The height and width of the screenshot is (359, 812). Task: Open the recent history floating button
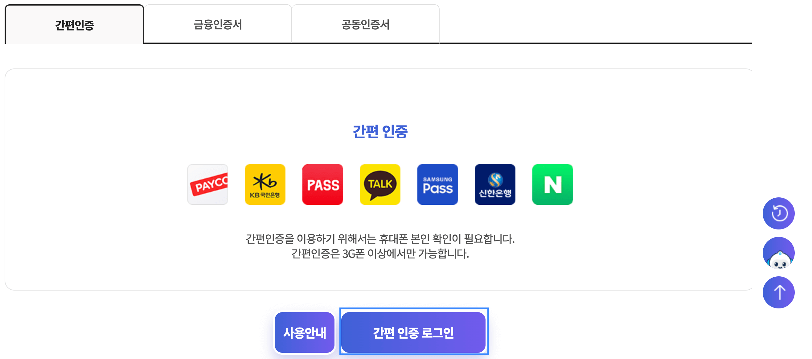click(x=778, y=213)
